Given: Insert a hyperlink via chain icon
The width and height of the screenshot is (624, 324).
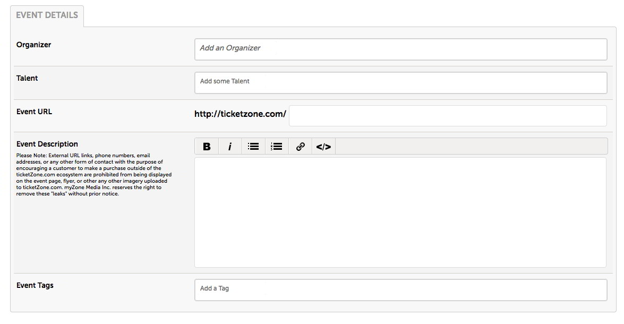Looking at the screenshot, I should [301, 147].
